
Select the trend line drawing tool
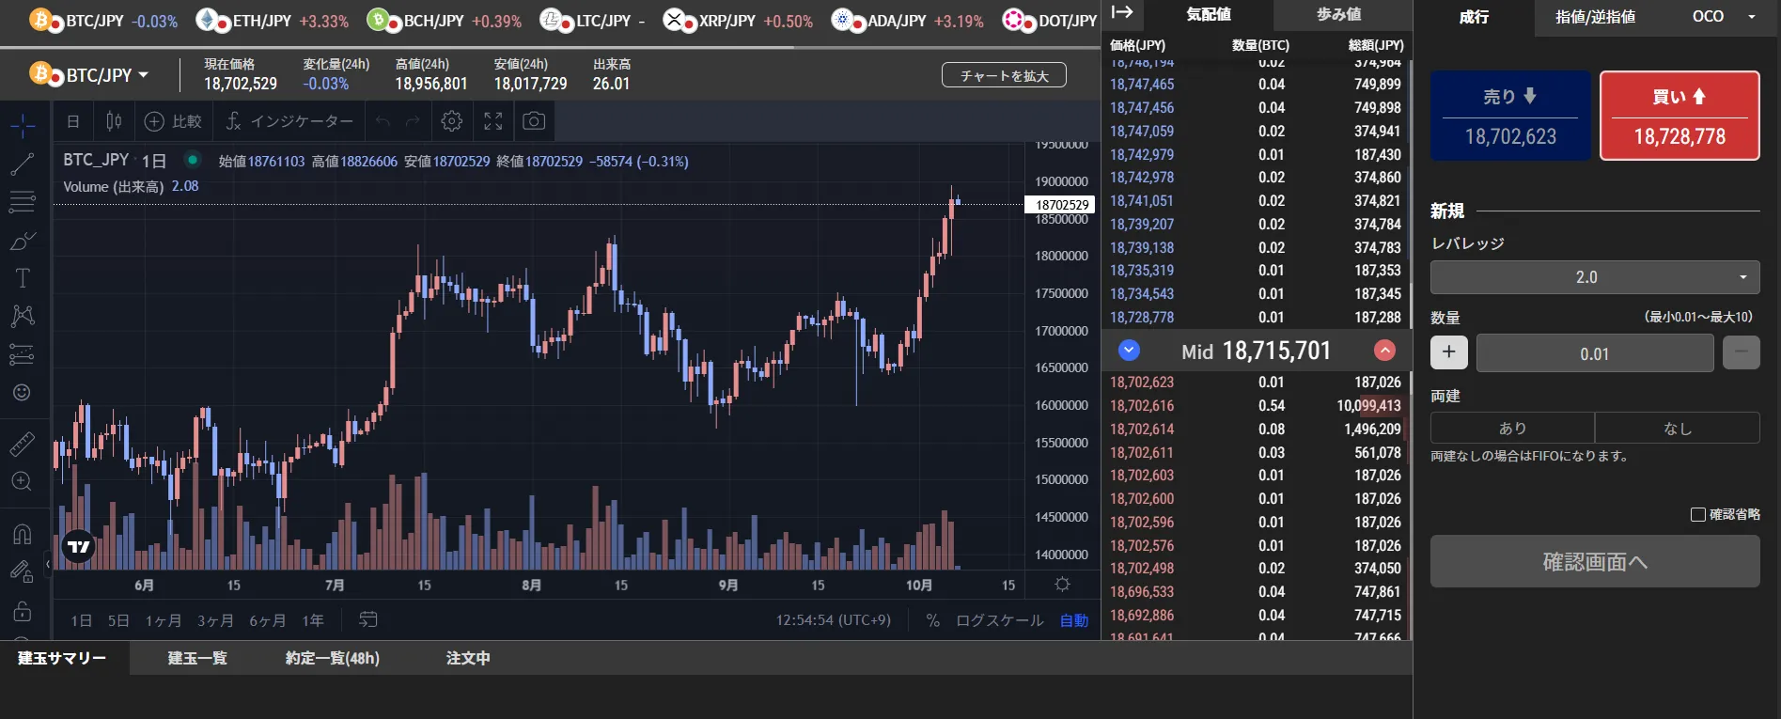click(x=22, y=164)
